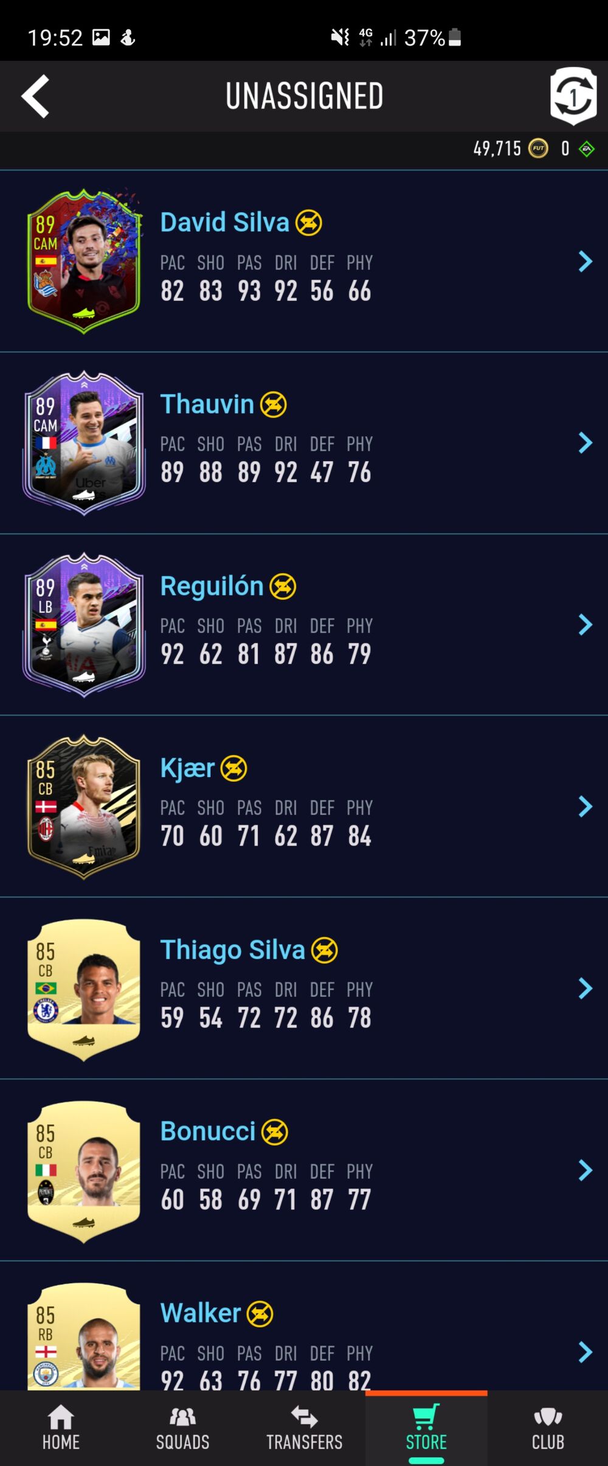
Task: Tap untradeable icon beside David Silva
Action: 309,223
